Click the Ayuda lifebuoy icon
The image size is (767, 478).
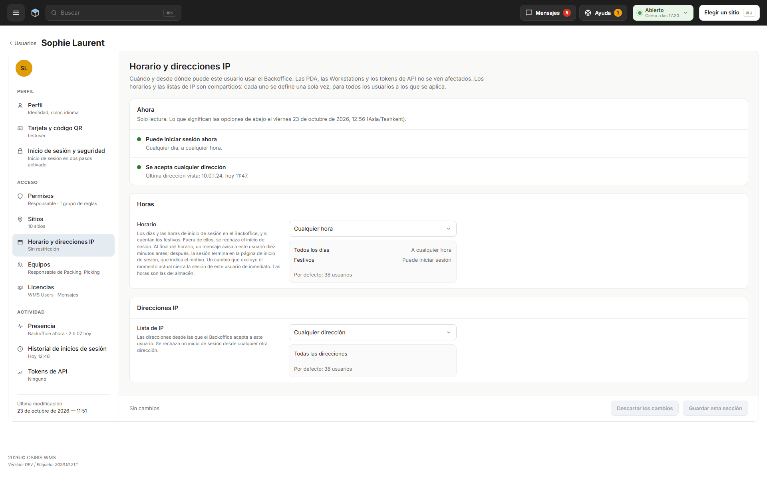588,13
